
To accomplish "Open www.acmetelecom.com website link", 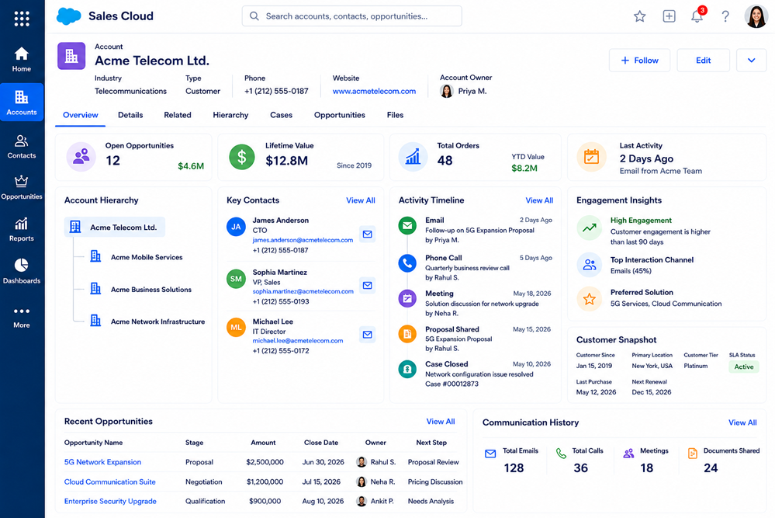I will click(374, 92).
